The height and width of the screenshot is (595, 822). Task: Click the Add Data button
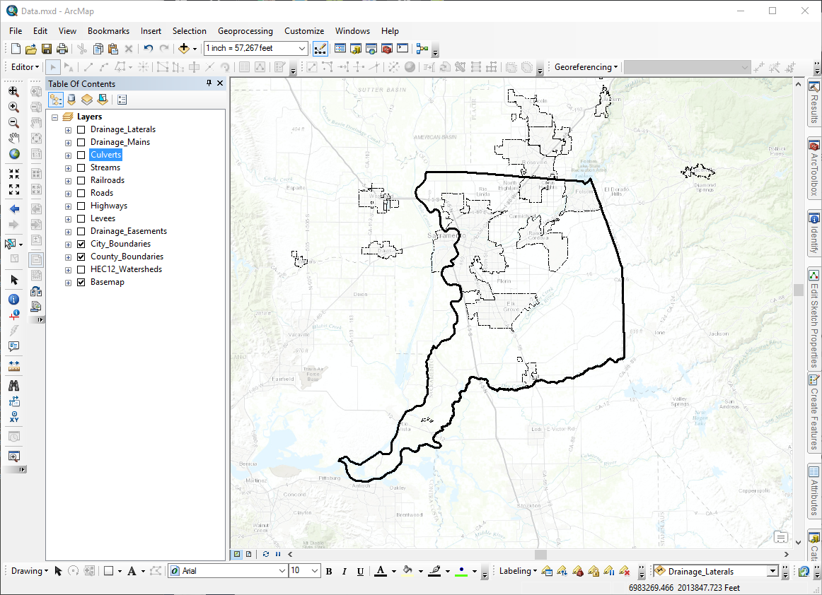(x=183, y=48)
